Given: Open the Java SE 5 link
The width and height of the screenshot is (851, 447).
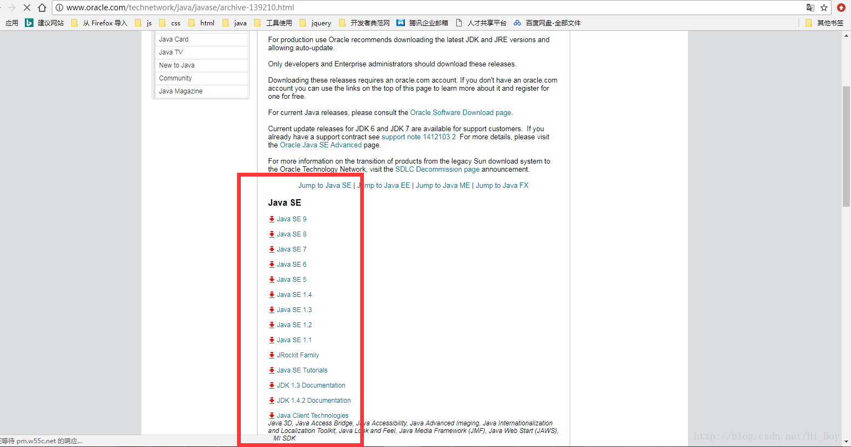Looking at the screenshot, I should coord(292,280).
